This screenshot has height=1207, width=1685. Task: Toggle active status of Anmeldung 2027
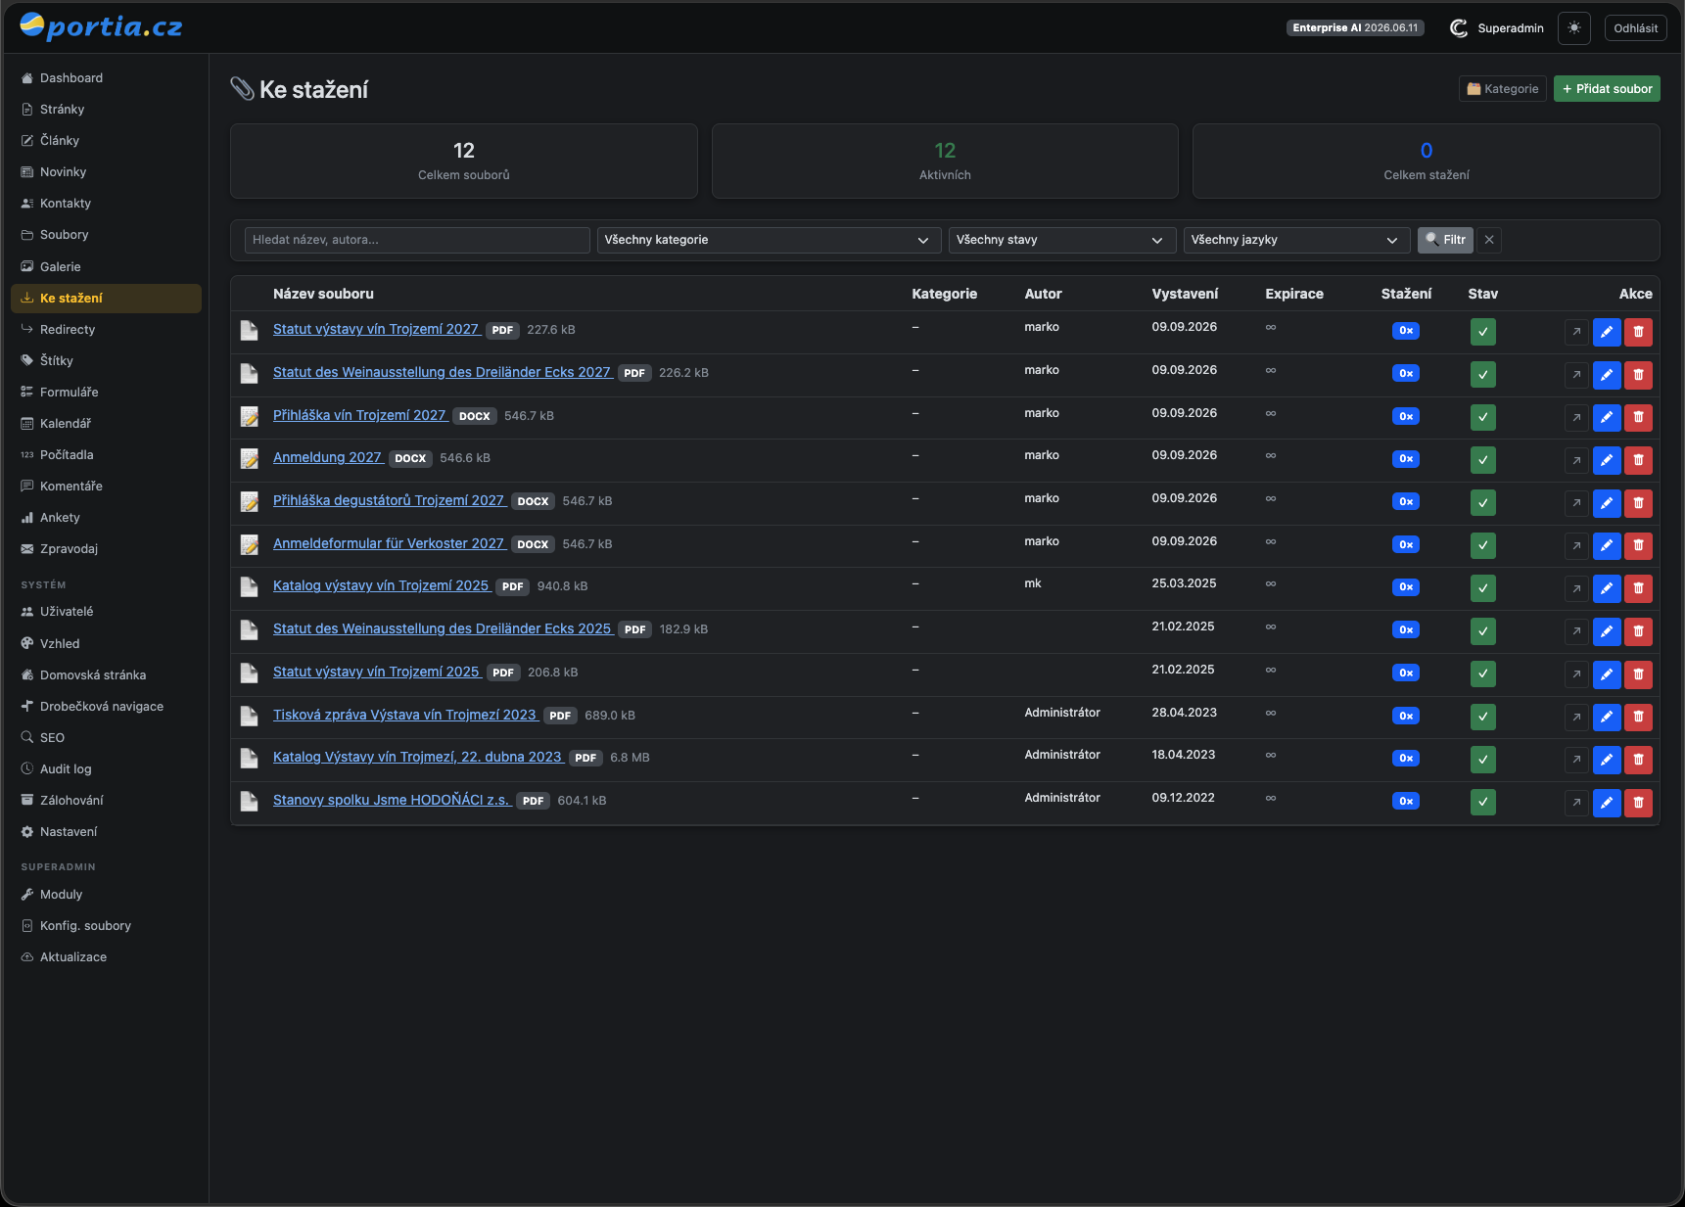(1483, 460)
